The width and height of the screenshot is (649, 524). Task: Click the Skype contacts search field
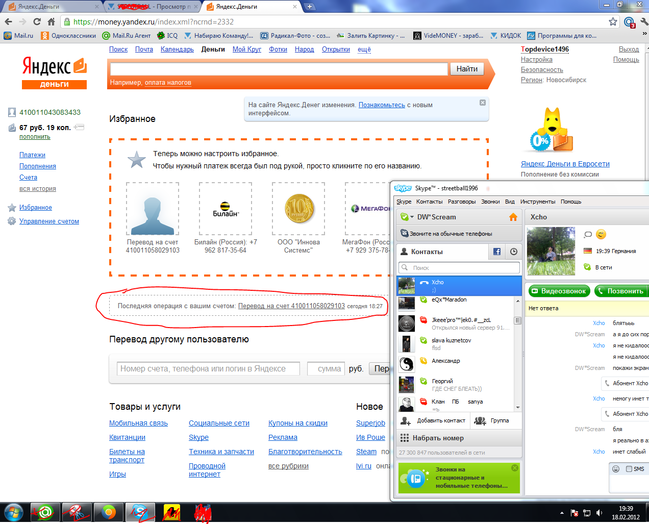(459, 267)
